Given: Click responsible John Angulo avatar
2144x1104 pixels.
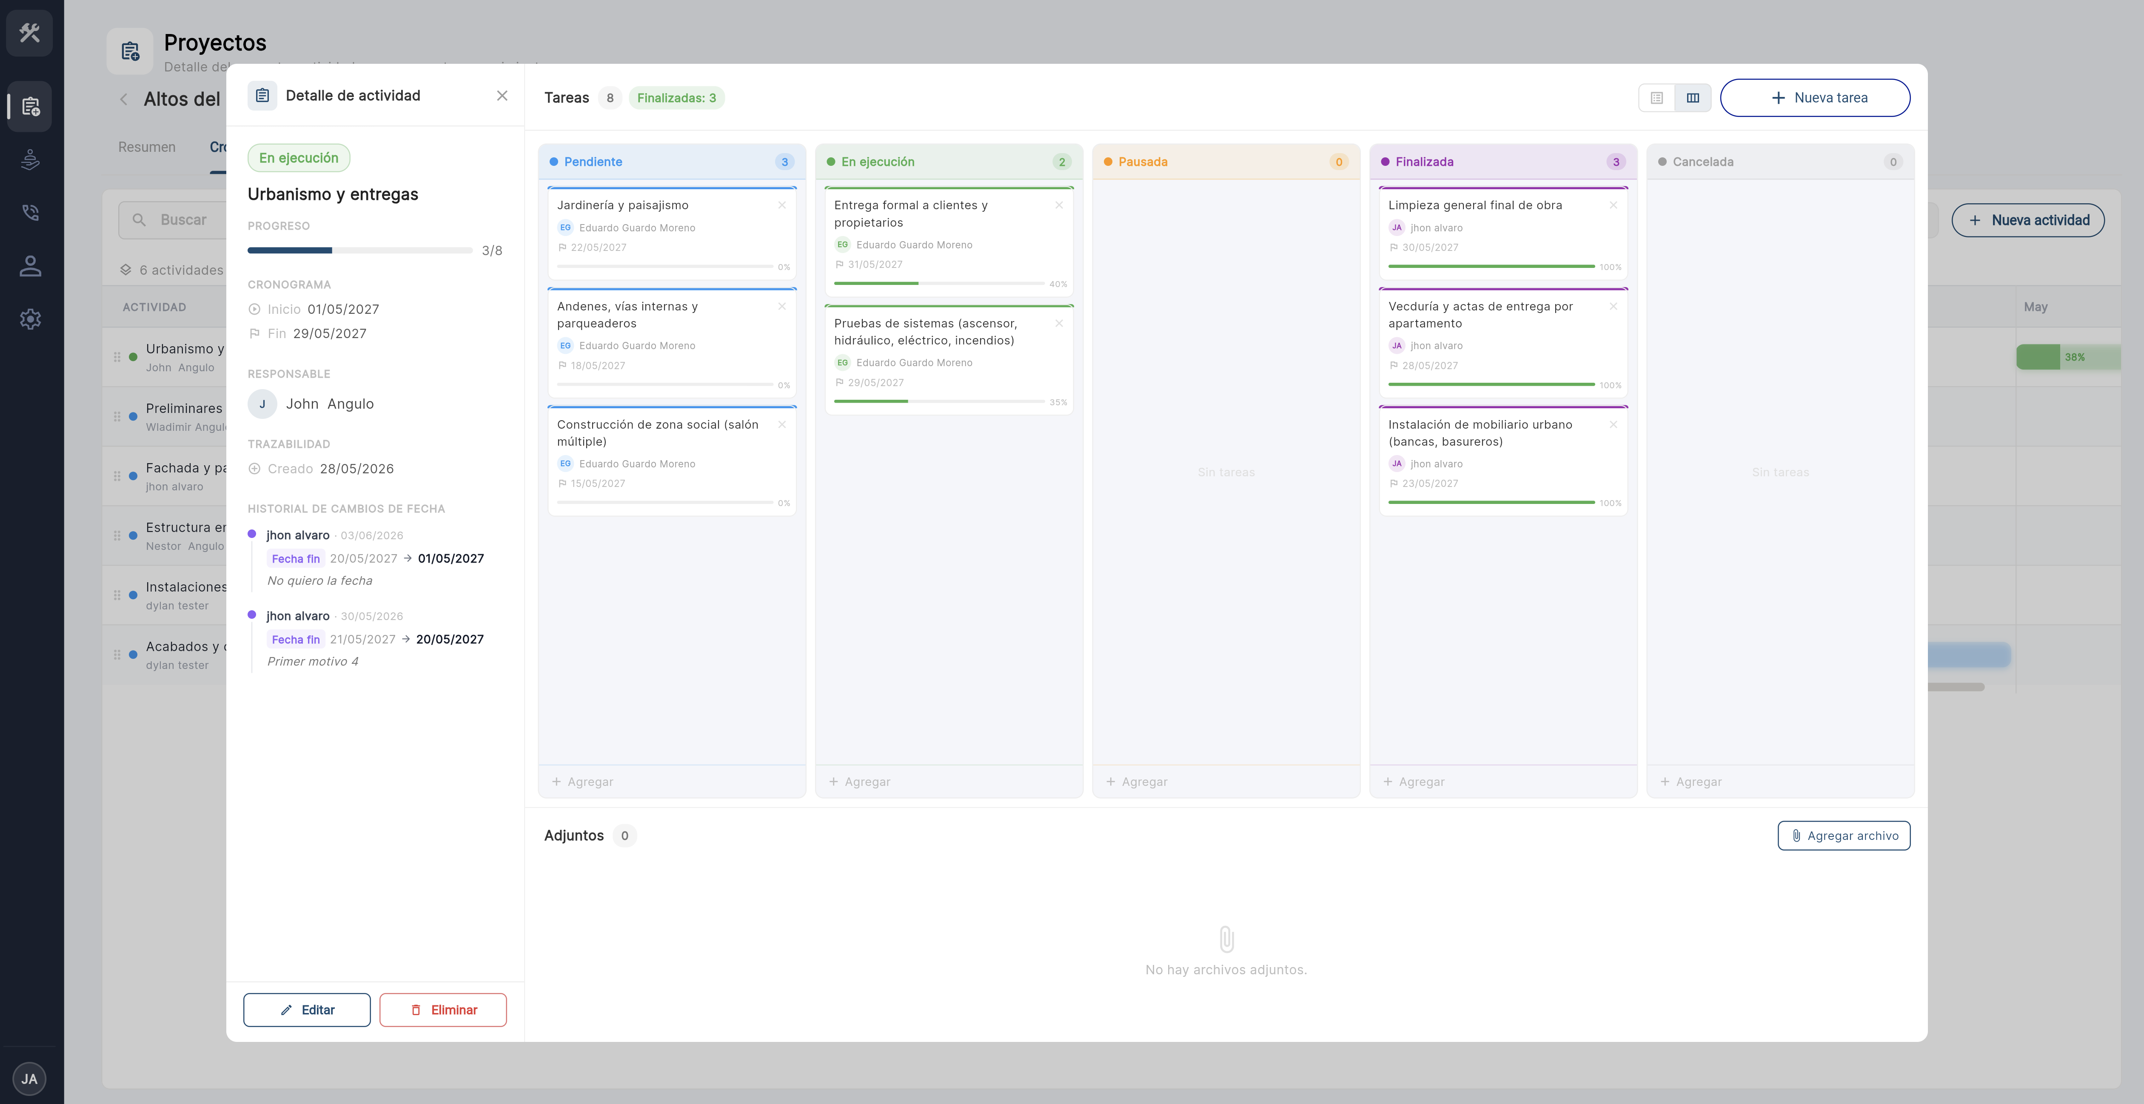Looking at the screenshot, I should [262, 404].
